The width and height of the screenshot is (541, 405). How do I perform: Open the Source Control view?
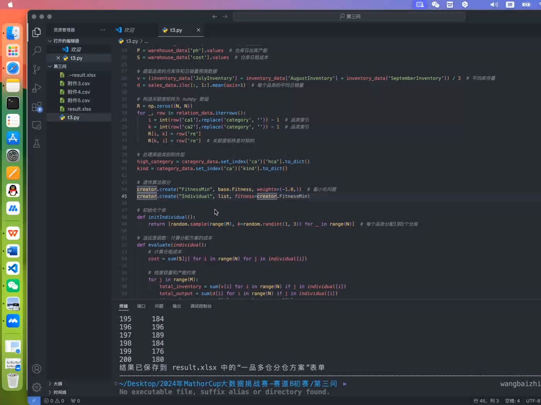[x=37, y=69]
